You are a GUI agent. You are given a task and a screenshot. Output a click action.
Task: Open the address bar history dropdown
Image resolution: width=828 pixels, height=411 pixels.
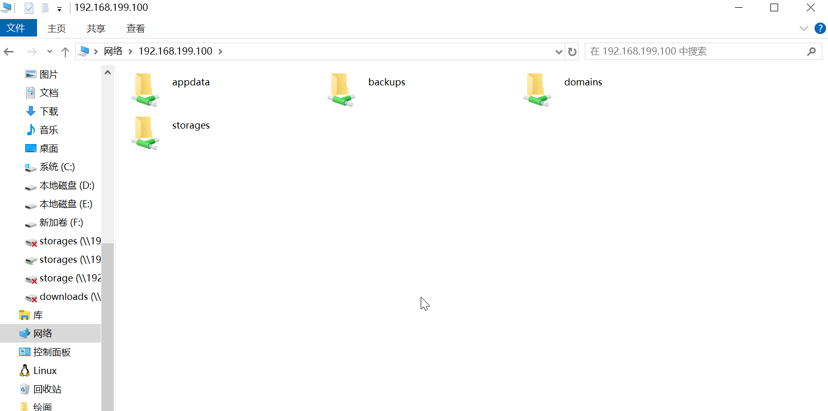pyautogui.click(x=559, y=51)
